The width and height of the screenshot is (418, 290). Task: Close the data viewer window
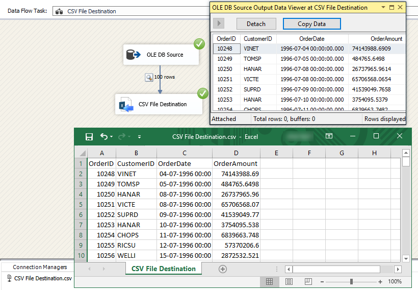pos(400,8)
